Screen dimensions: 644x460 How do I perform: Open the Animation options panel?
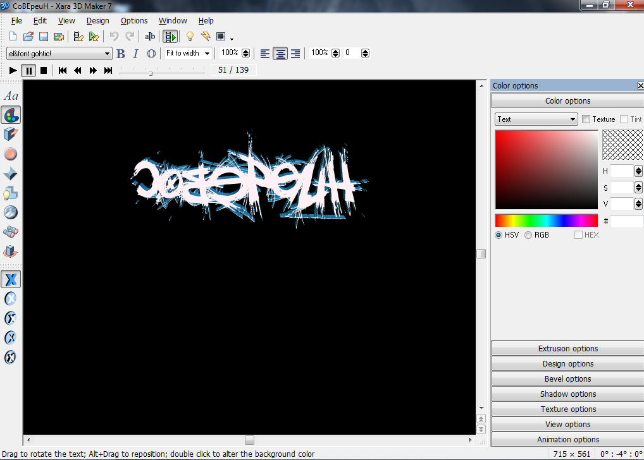[x=567, y=440]
